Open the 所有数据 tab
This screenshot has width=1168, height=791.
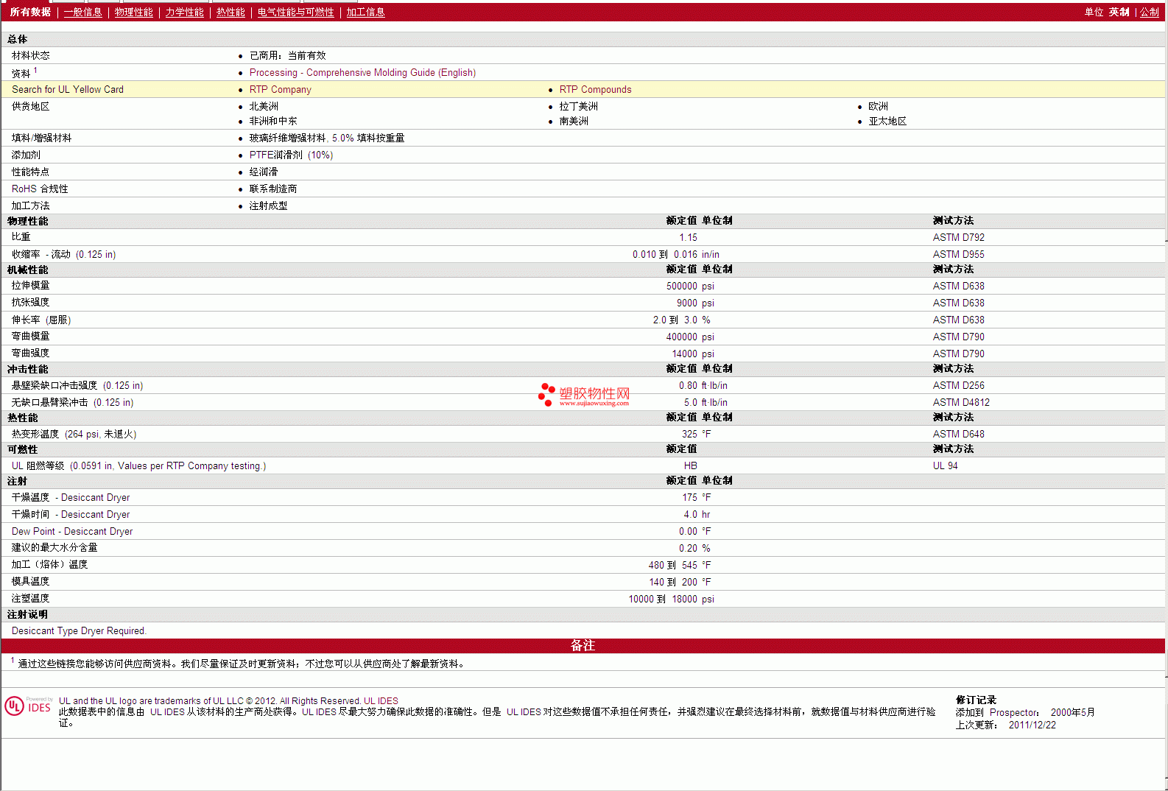point(30,13)
